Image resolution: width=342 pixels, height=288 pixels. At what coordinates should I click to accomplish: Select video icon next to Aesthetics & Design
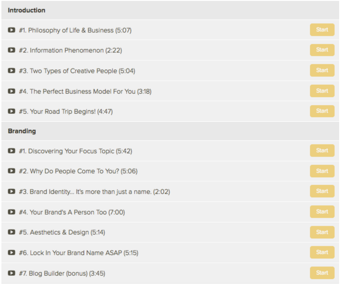[11, 232]
